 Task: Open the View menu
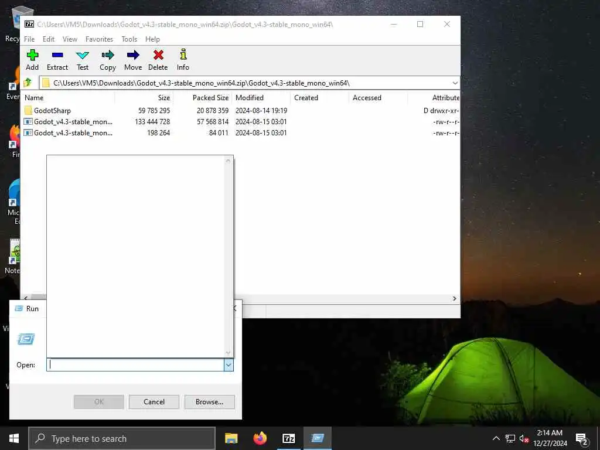(70, 39)
